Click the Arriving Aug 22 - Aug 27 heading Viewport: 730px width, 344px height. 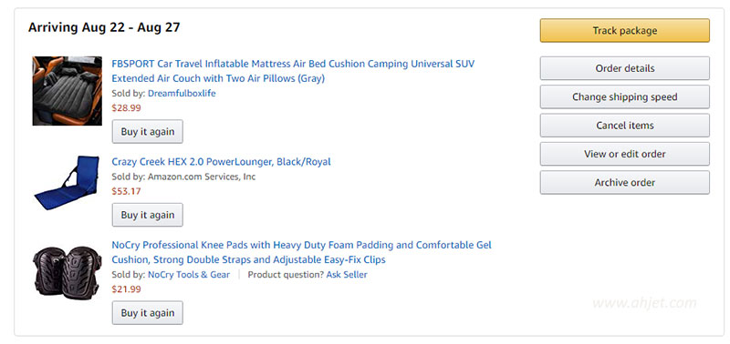104,27
